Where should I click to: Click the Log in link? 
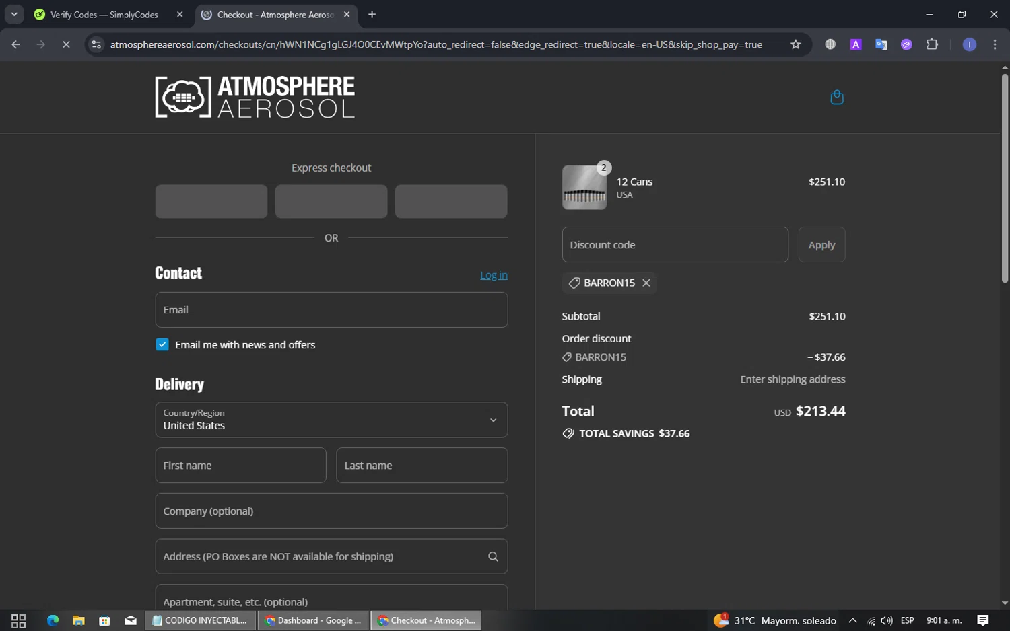[494, 274]
